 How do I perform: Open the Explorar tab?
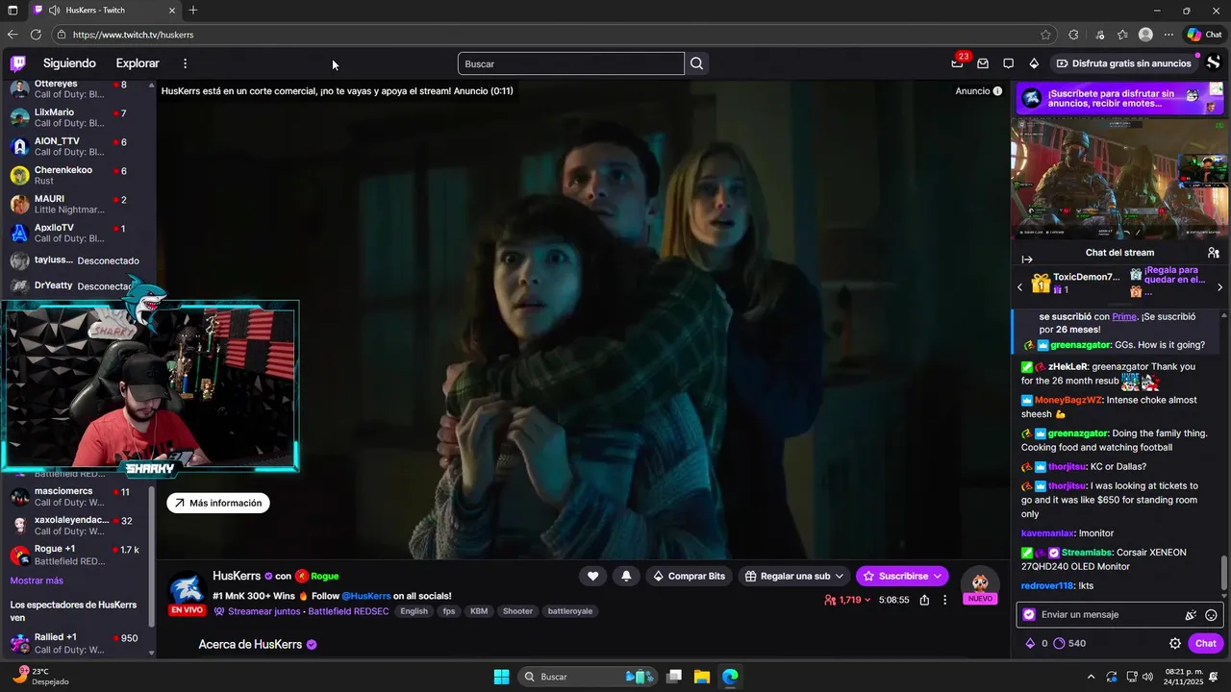(x=138, y=63)
